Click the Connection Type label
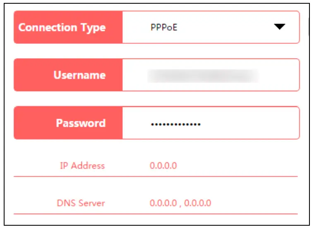This screenshot has width=314, height=229. click(x=62, y=28)
